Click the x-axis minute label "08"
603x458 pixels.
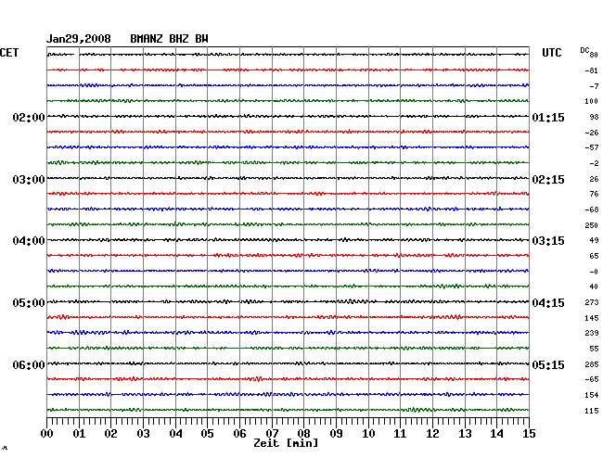click(303, 434)
